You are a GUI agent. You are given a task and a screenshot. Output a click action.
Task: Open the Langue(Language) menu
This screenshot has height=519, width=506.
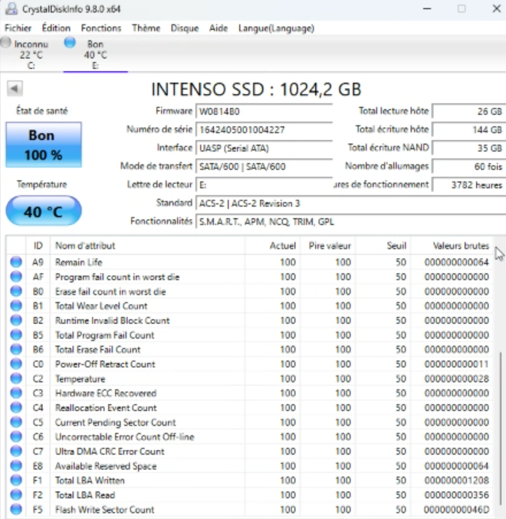pos(276,28)
